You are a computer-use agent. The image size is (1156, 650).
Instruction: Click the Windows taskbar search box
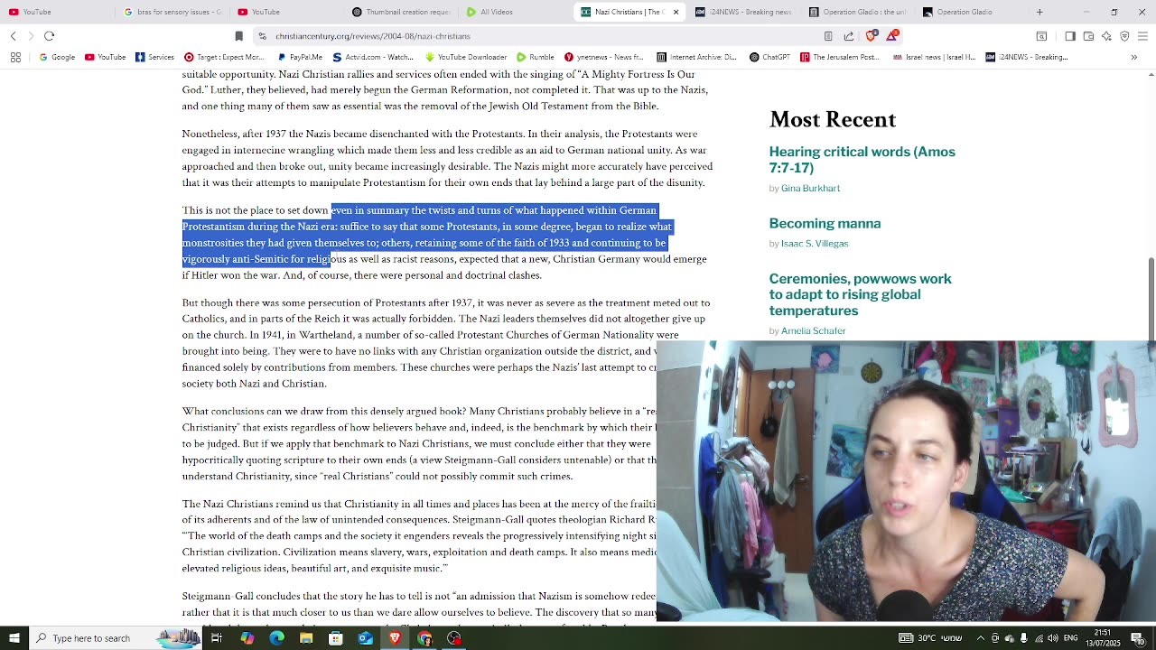[116, 638]
